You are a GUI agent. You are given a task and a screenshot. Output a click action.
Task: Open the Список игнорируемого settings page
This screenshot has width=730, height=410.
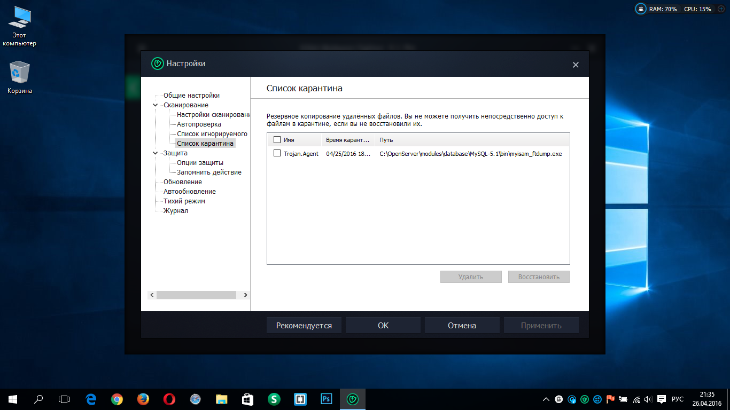coord(212,134)
